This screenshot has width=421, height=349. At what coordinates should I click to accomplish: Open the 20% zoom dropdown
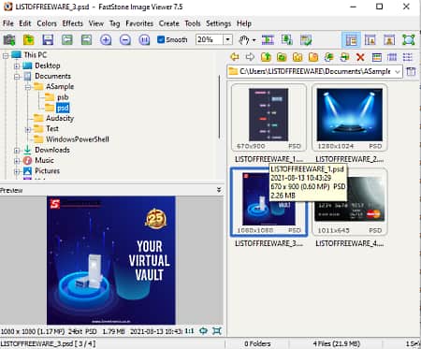227,39
